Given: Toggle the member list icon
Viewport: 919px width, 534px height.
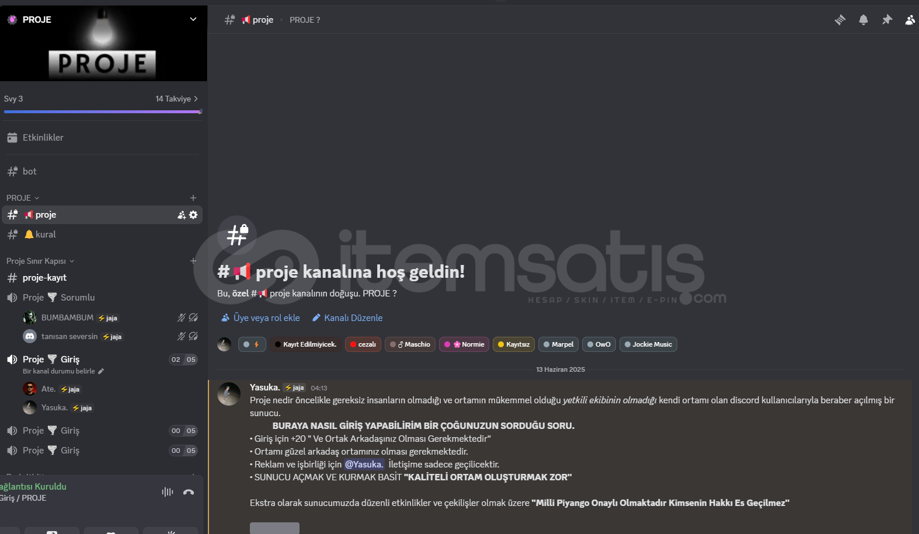Looking at the screenshot, I should [910, 20].
